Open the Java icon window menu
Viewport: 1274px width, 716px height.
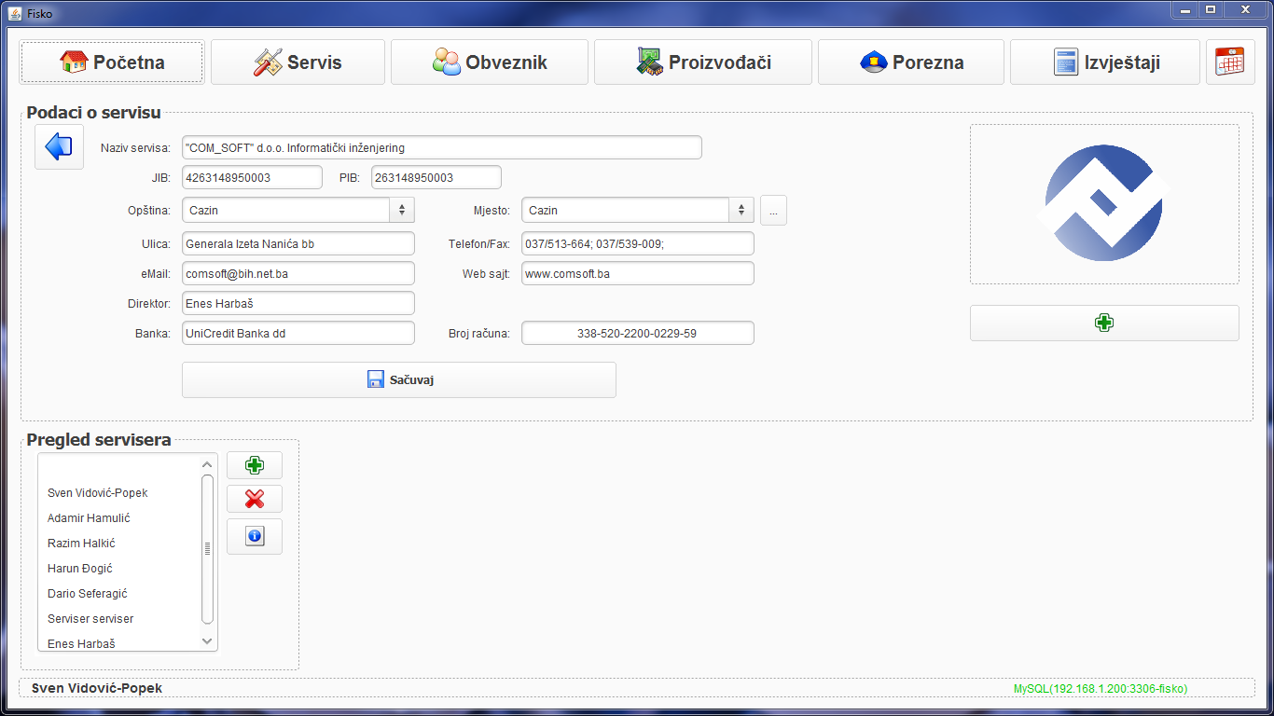click(15, 13)
